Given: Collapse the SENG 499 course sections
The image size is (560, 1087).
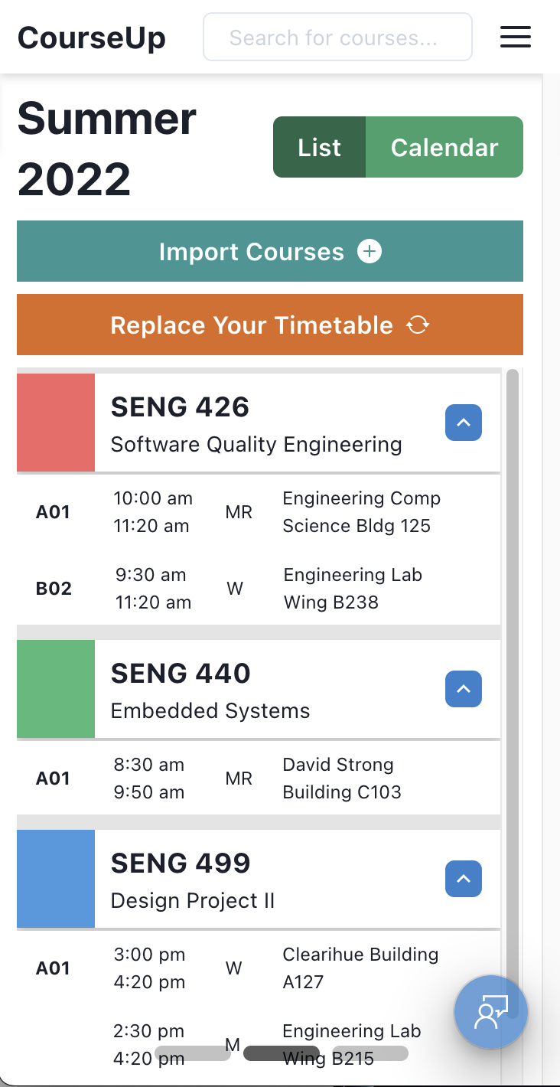Looking at the screenshot, I should (x=464, y=879).
